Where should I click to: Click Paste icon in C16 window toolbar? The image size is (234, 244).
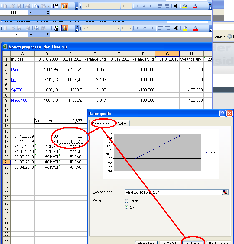[44, 28]
